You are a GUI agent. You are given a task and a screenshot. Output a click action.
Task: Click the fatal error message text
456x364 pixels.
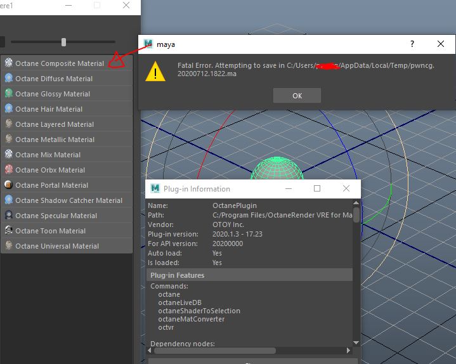point(306,70)
